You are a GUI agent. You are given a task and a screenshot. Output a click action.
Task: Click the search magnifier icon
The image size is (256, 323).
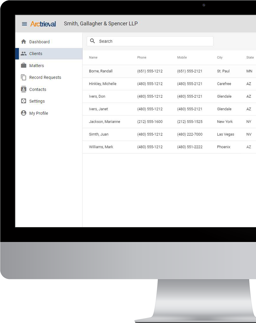click(93, 41)
